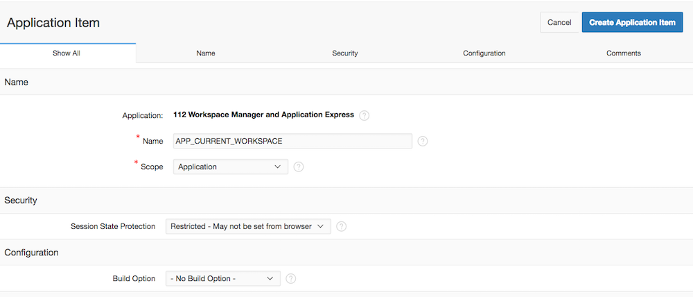Viewport: 693px width, 297px height.
Task: Show help for Build Option
Action: (x=290, y=278)
